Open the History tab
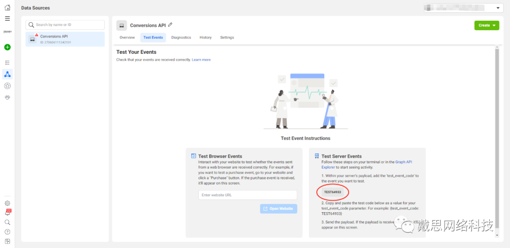Screen dimensions: 510x248 205,38
